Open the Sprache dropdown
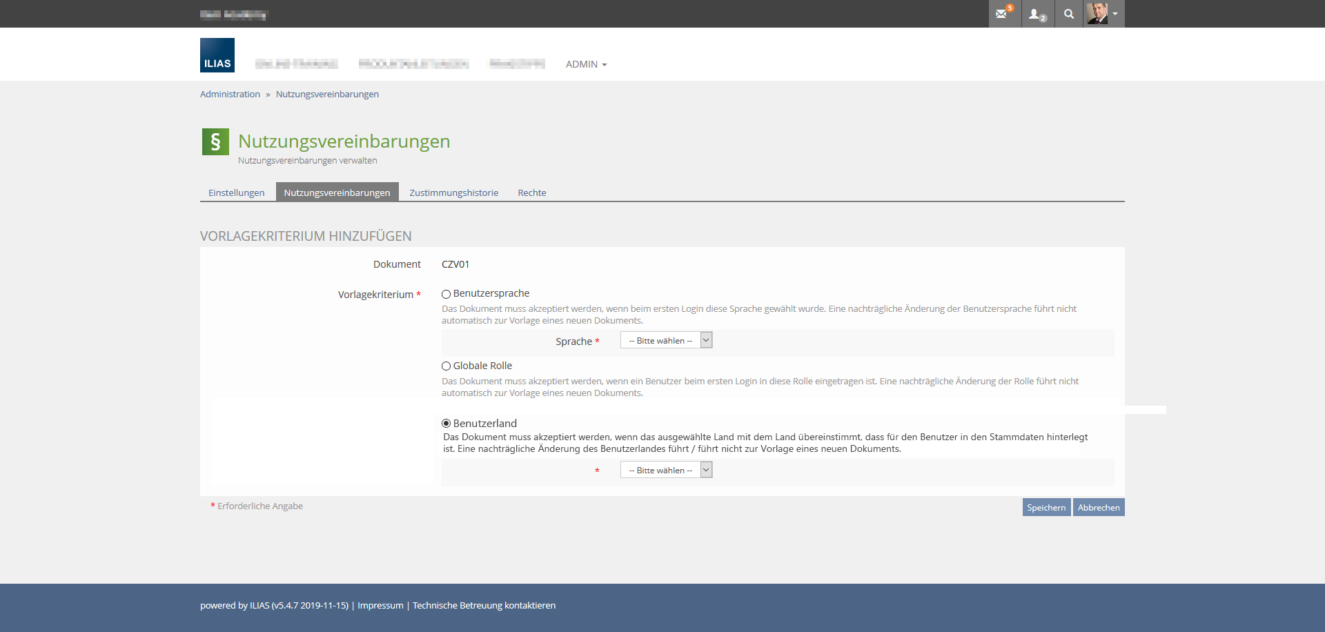Image resolution: width=1325 pixels, height=632 pixels. point(666,340)
